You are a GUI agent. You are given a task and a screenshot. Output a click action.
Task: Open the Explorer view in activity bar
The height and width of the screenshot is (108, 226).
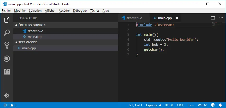coord(7,20)
